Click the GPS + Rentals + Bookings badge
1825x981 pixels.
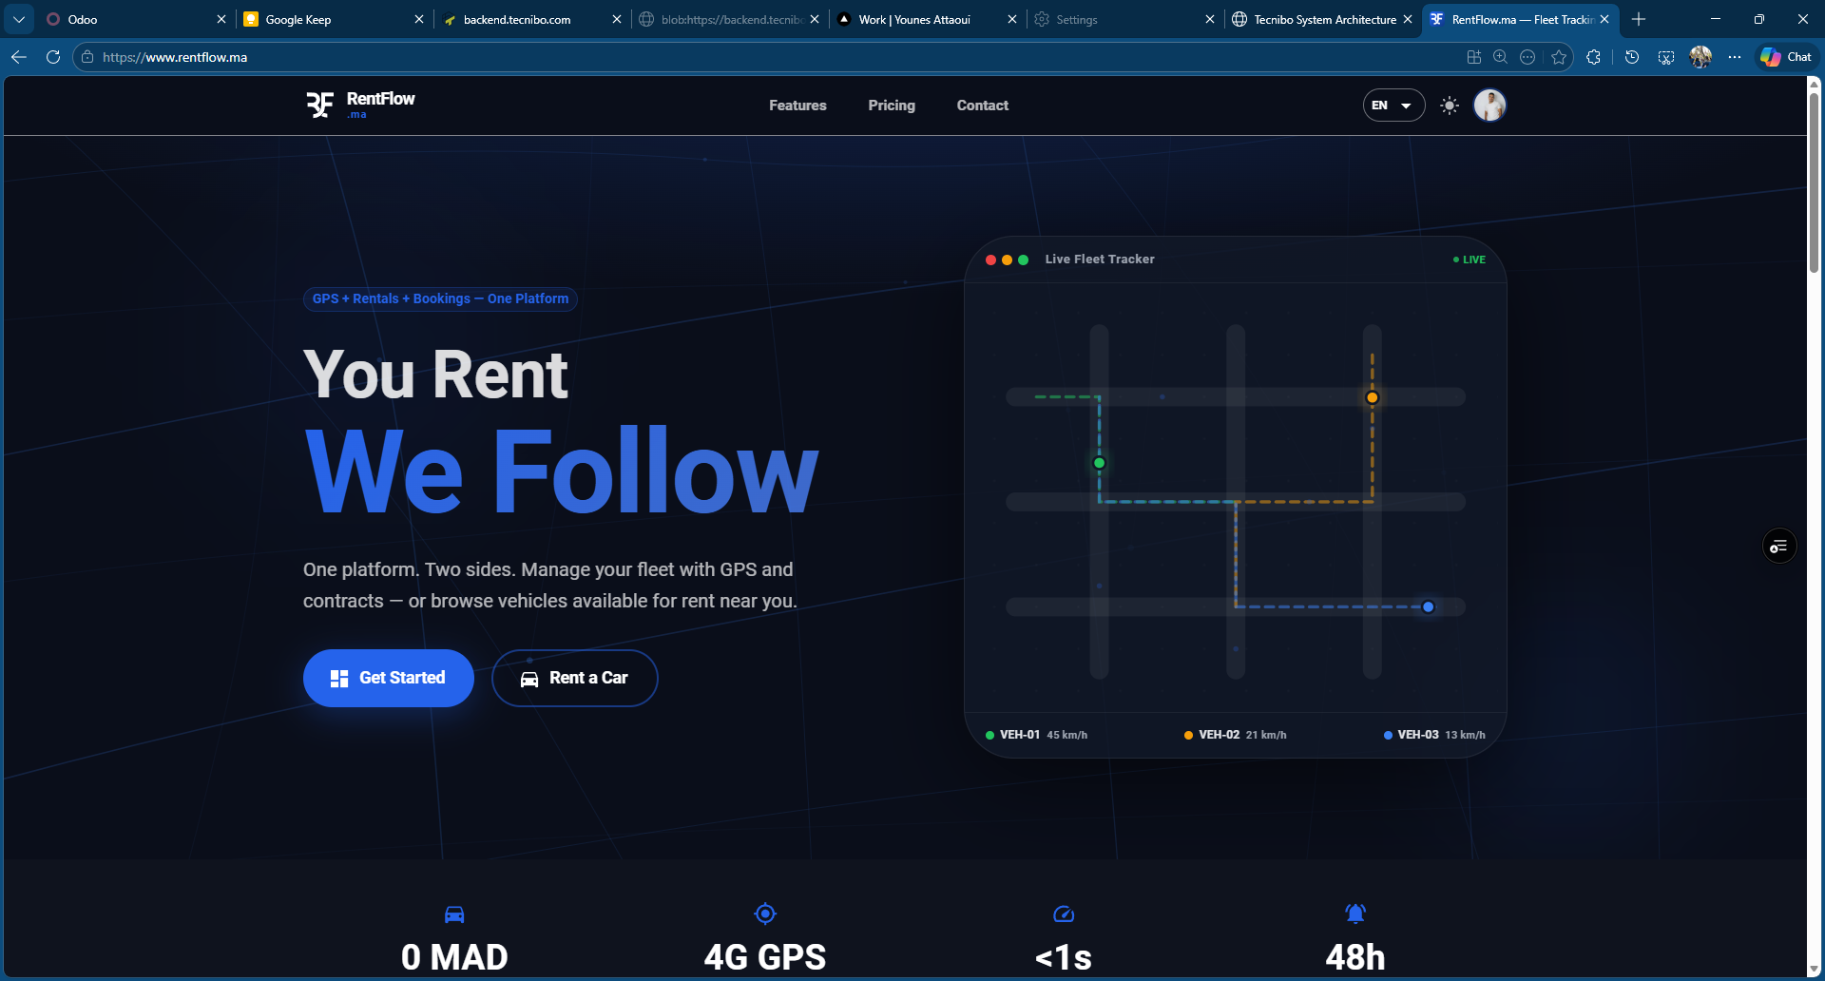coord(440,298)
